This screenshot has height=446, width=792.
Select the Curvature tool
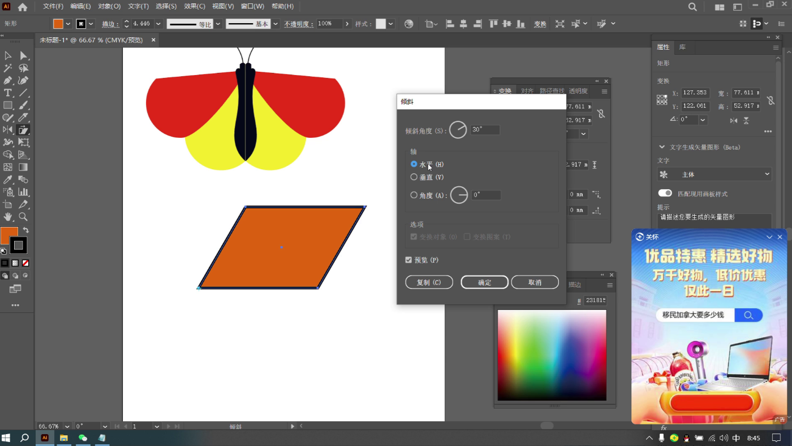coord(23,80)
